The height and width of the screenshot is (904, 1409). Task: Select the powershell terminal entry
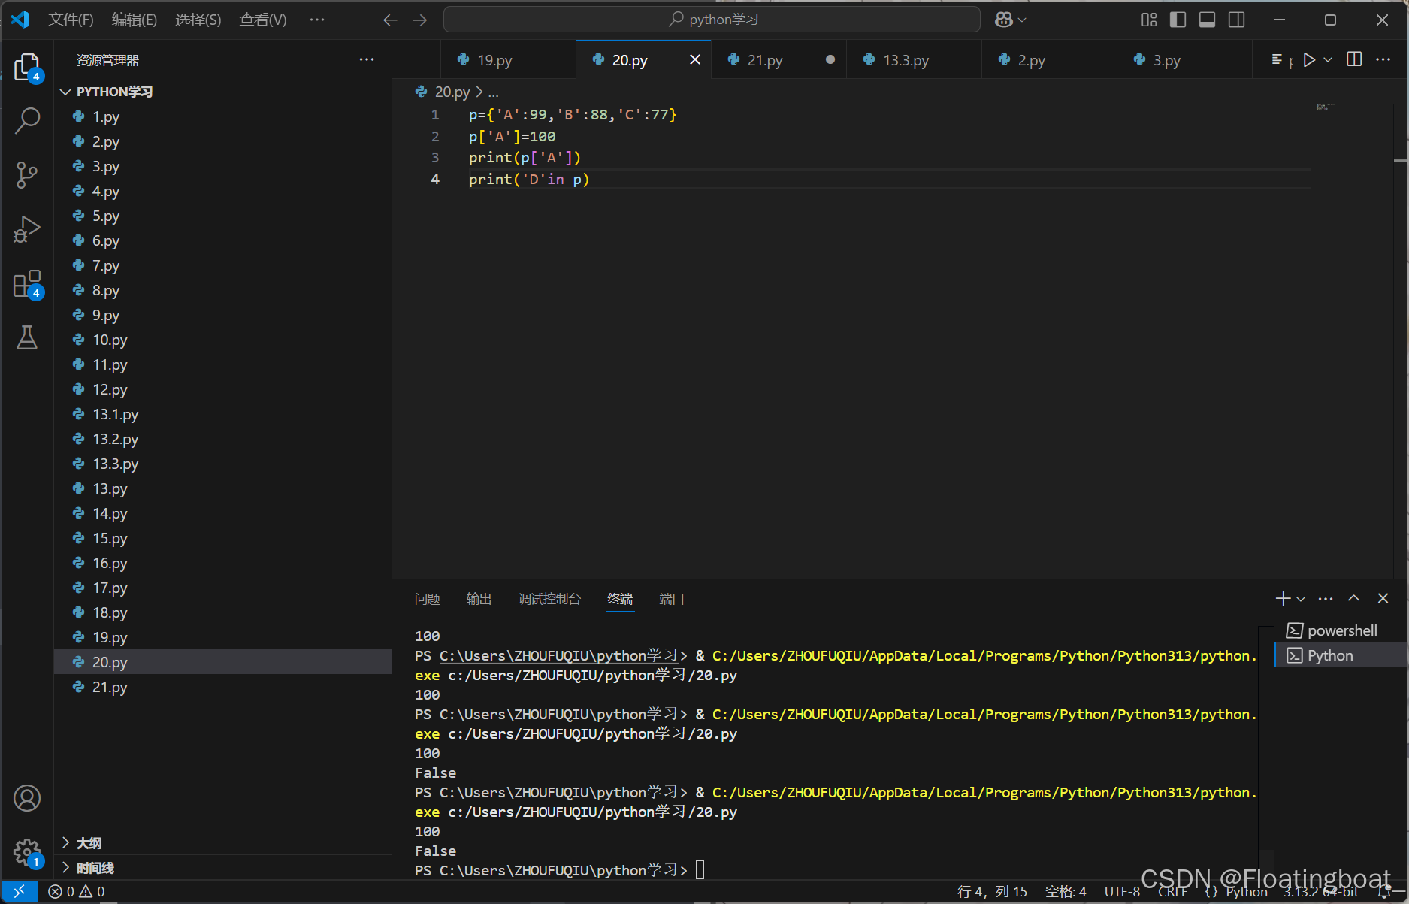[1341, 630]
